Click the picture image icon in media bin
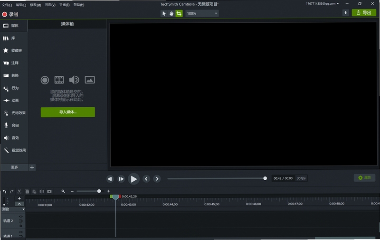This screenshot has height=240, width=380. pyautogui.click(x=90, y=80)
